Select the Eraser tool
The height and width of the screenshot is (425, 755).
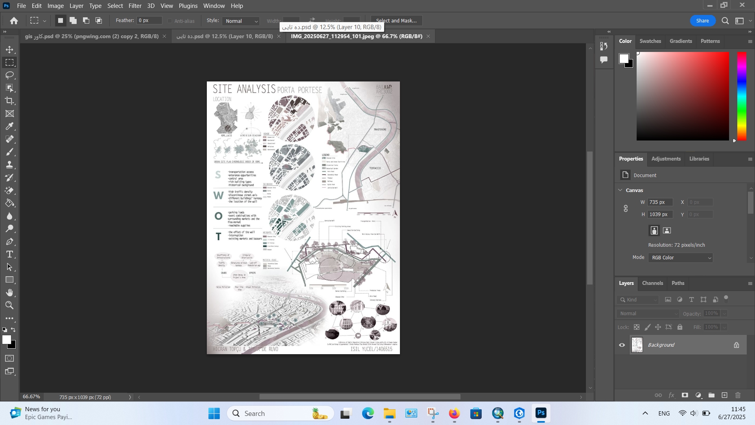tap(10, 190)
